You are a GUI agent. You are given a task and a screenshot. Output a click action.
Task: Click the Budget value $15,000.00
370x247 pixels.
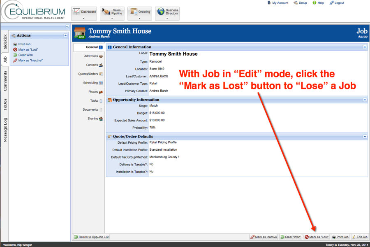click(x=157, y=113)
